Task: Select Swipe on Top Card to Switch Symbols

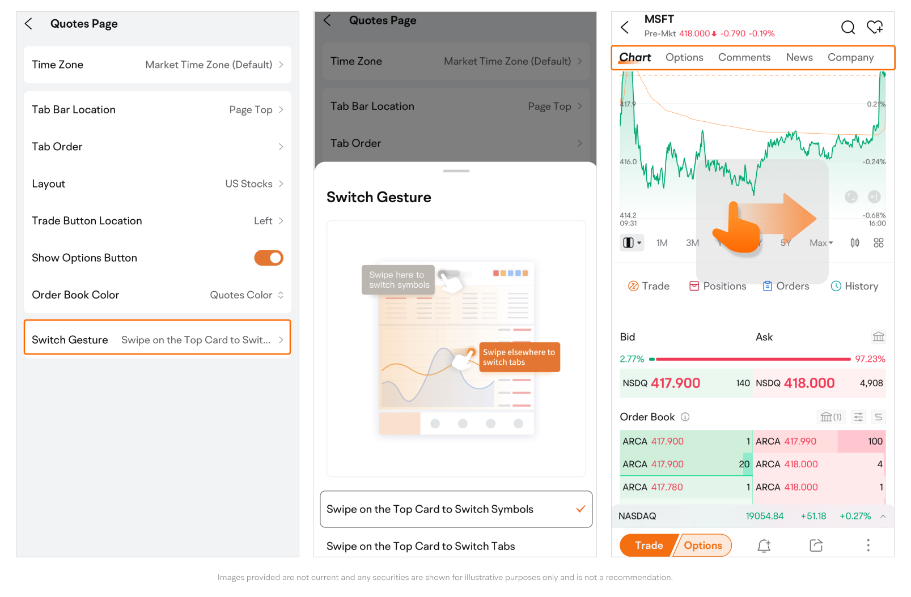Action: point(456,509)
